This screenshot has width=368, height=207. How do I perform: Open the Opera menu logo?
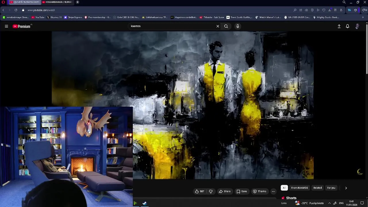coord(3,2)
